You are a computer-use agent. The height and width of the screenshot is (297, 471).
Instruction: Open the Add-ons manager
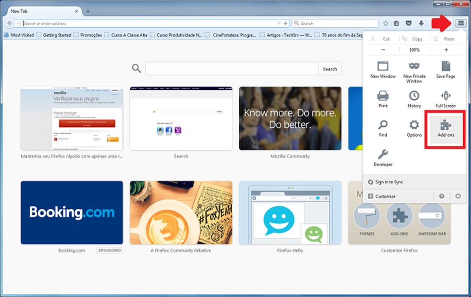click(445, 127)
